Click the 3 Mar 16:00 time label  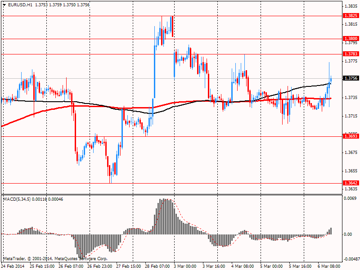click(x=214, y=266)
